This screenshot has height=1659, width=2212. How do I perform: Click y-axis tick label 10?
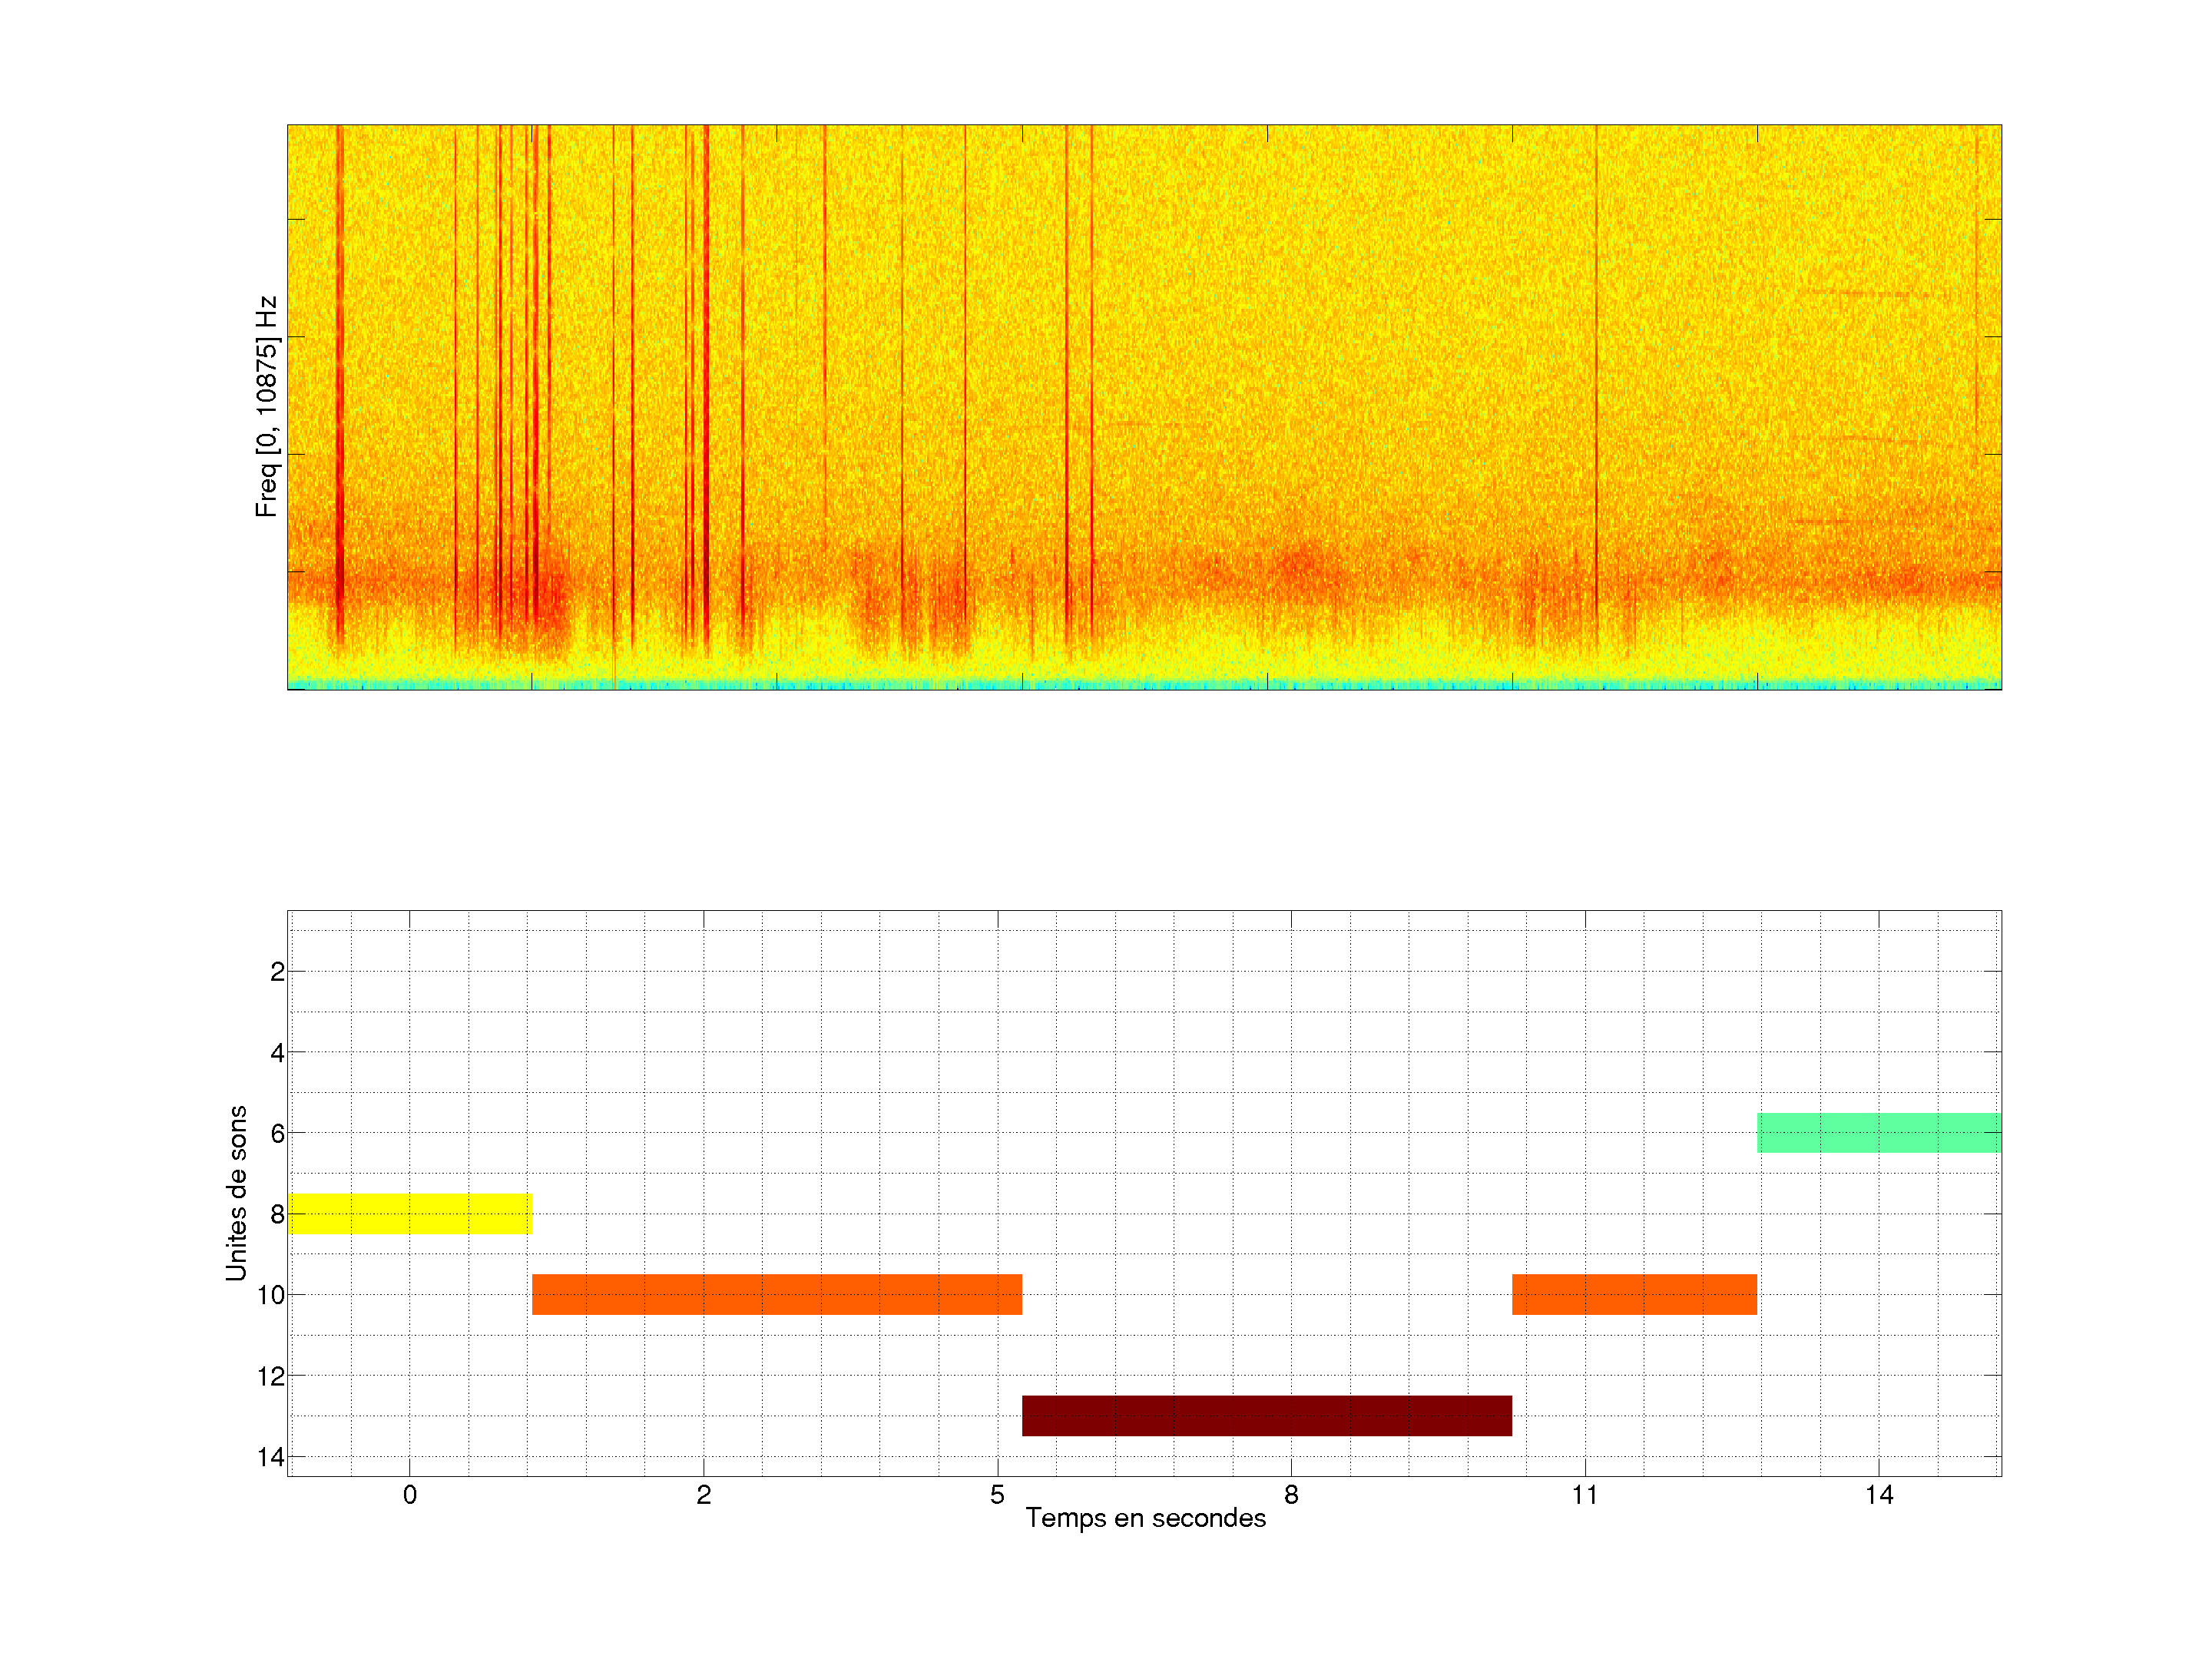point(271,1296)
